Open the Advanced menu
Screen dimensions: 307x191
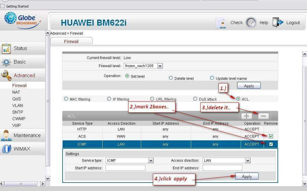(23, 75)
